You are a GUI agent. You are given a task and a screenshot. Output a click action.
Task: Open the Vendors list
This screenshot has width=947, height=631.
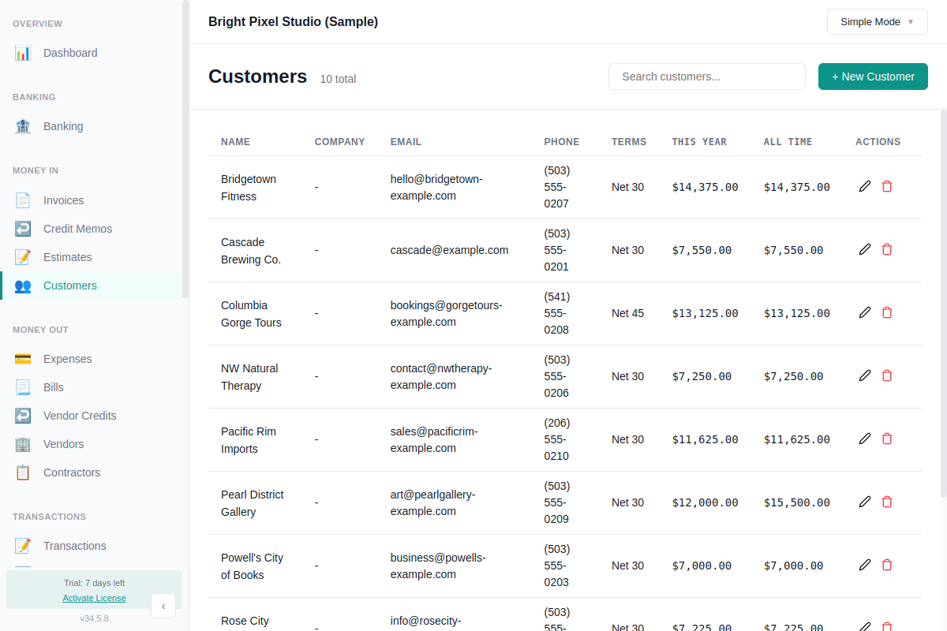pos(63,444)
